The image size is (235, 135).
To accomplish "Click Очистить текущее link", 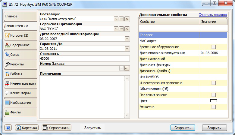I will (x=213, y=15).
